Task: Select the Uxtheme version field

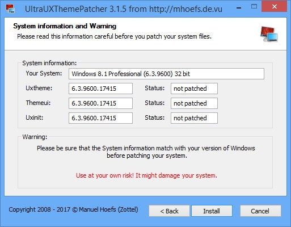Action: [100, 89]
